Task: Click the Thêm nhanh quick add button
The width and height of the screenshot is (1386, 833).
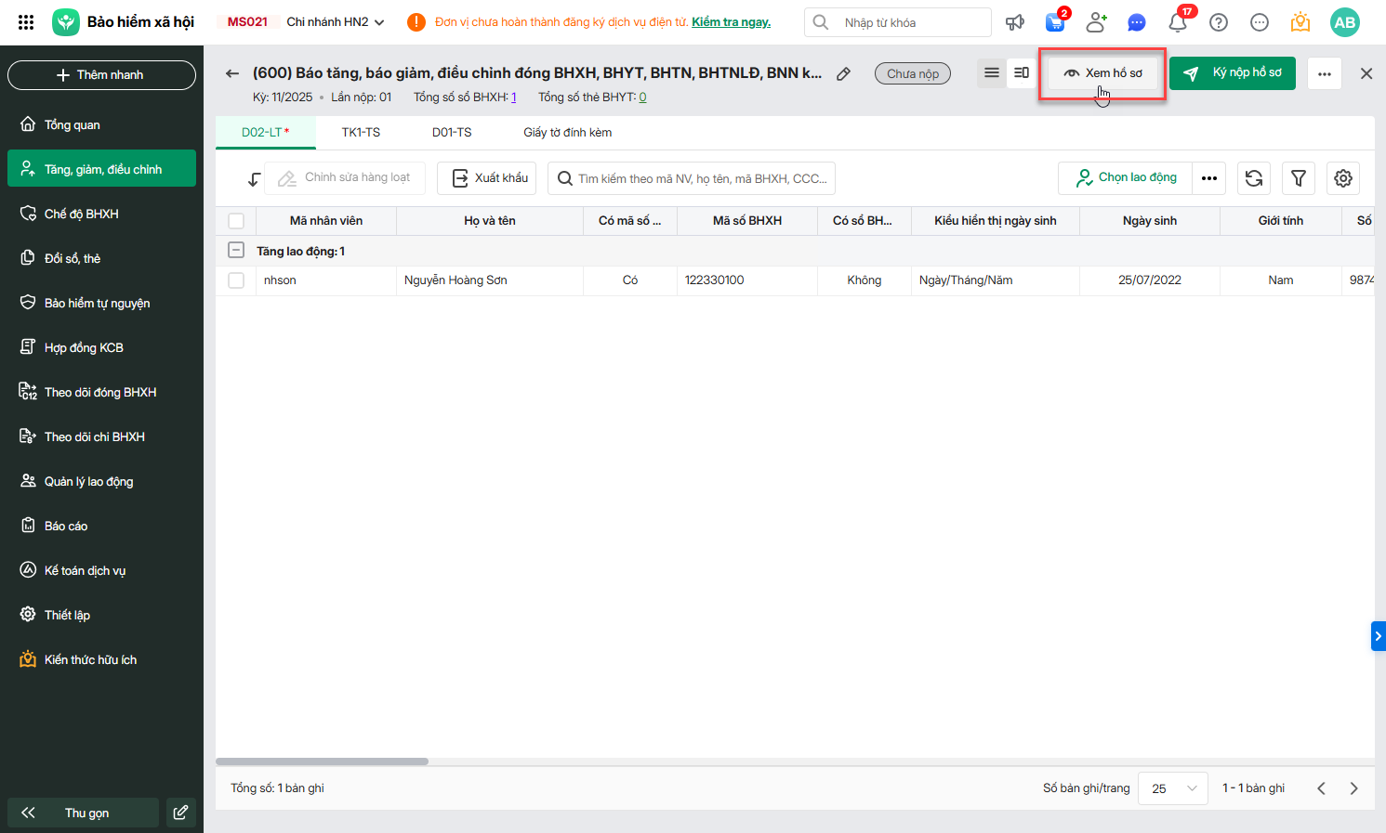Action: (x=101, y=75)
